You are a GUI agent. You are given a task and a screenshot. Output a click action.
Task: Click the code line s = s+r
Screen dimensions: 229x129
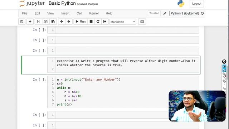click(71, 100)
